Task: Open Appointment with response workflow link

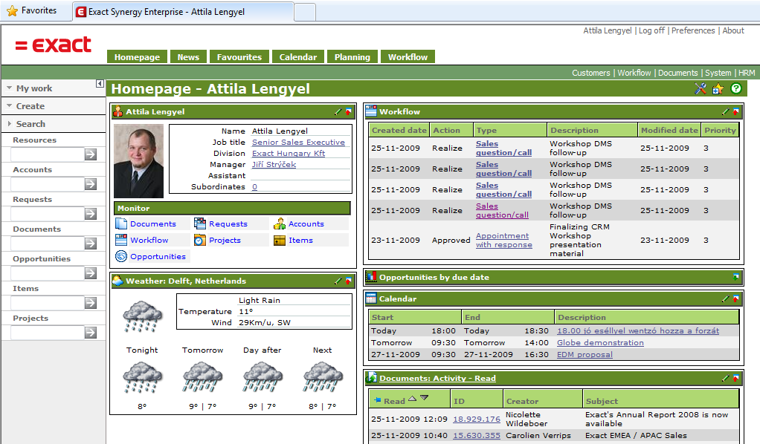Action: tap(503, 240)
